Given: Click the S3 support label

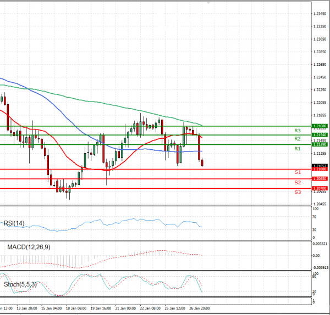Looking at the screenshot, I should pos(298,192).
